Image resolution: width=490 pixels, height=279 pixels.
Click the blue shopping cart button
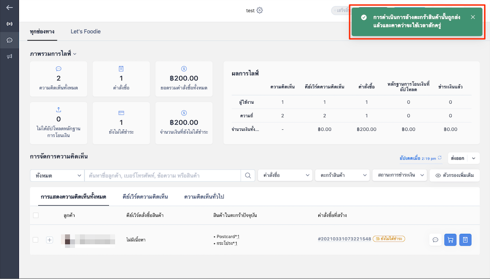(x=450, y=240)
